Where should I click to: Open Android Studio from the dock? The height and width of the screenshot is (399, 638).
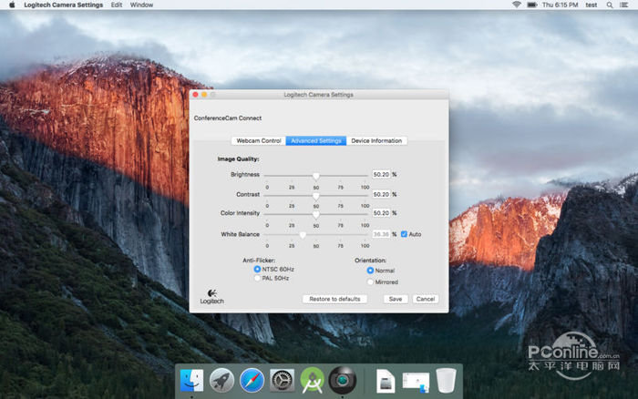click(x=313, y=380)
